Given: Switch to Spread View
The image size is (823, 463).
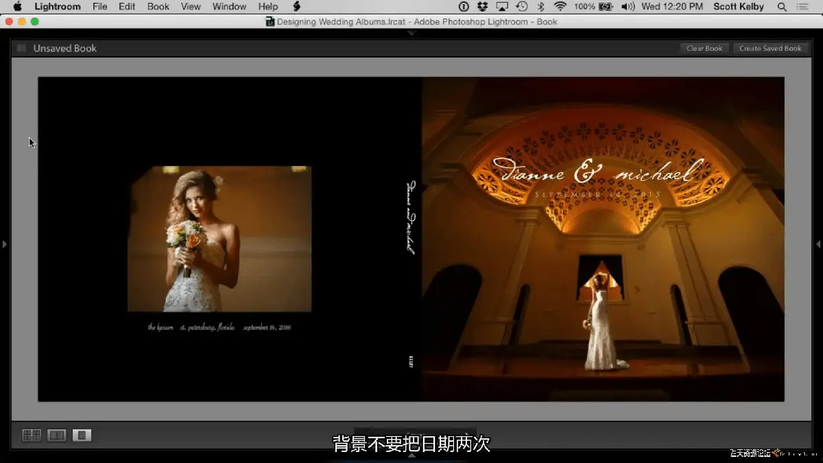Looking at the screenshot, I should [57, 435].
